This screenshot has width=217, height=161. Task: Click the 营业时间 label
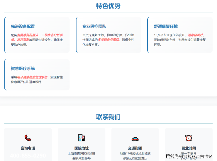[x=189, y=148]
